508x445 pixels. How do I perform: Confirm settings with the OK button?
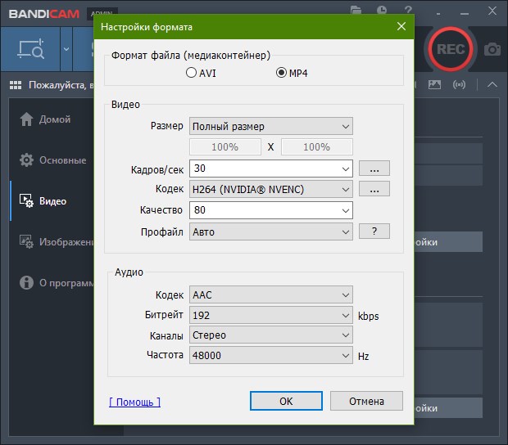pyautogui.click(x=286, y=401)
